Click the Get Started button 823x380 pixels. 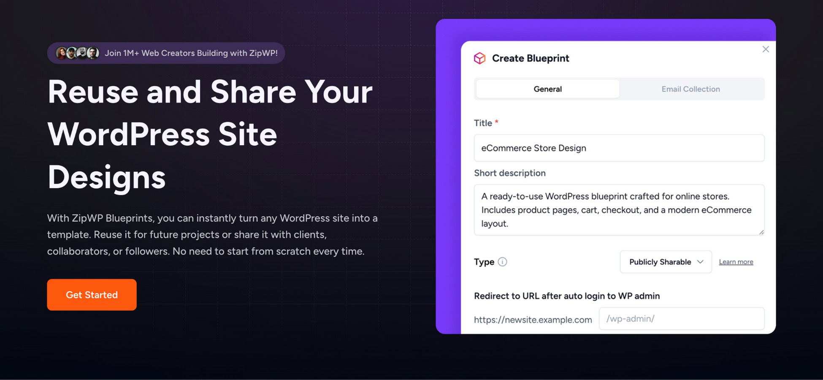click(x=92, y=295)
